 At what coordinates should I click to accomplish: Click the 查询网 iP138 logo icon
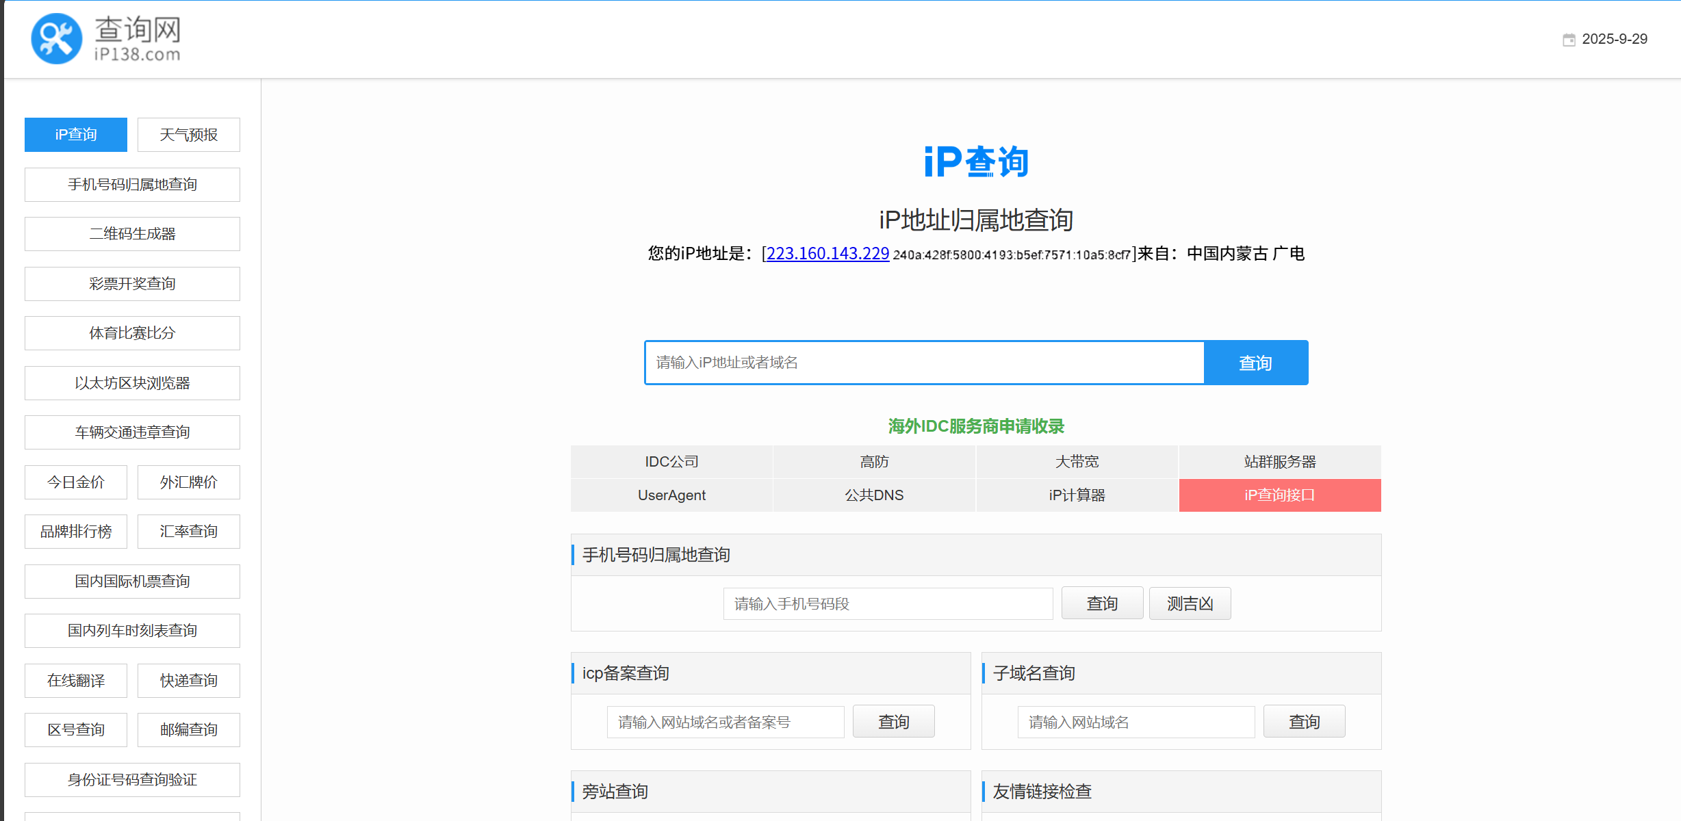57,38
